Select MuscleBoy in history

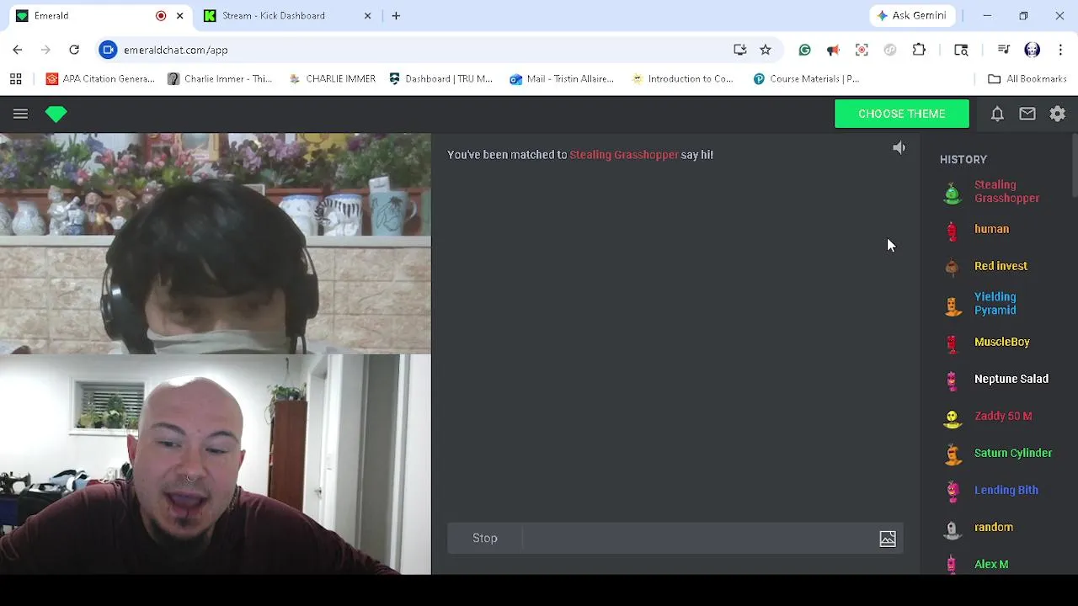pos(1002,342)
